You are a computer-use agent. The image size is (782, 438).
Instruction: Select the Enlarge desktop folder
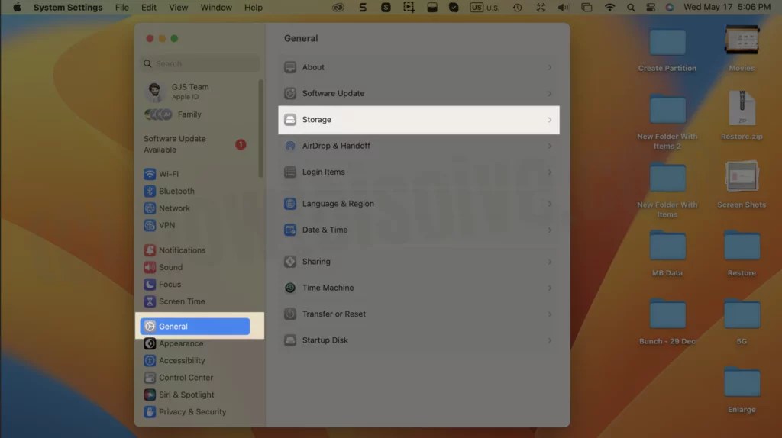742,390
